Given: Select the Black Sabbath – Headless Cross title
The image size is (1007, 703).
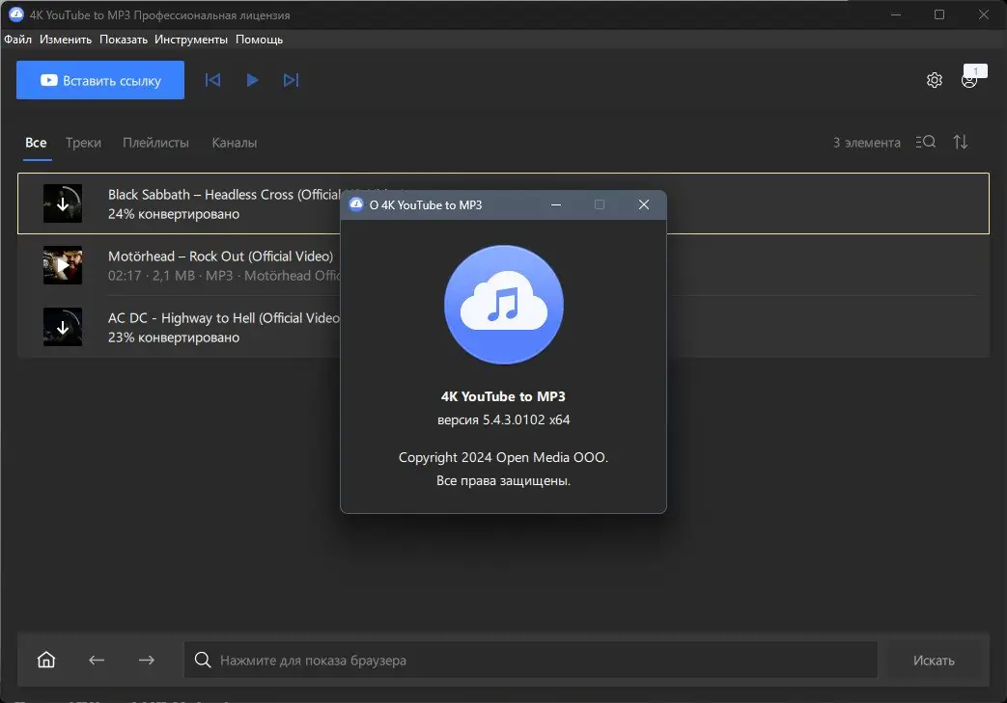Looking at the screenshot, I should (x=224, y=195).
